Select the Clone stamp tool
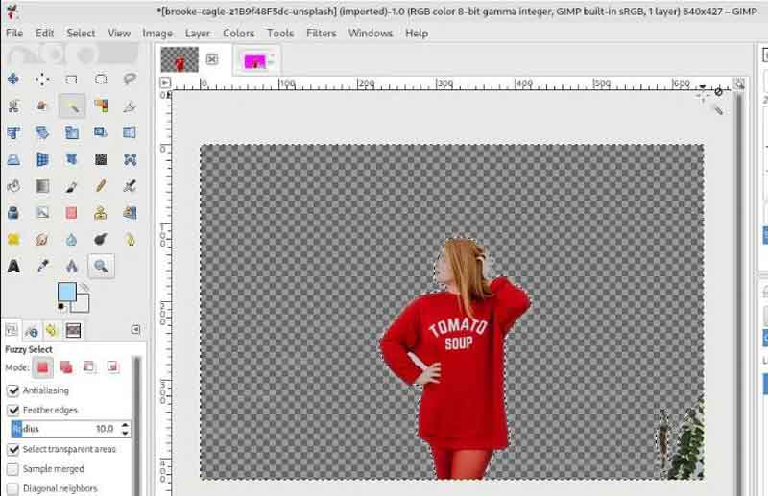The width and height of the screenshot is (768, 496). pyautogui.click(x=101, y=212)
